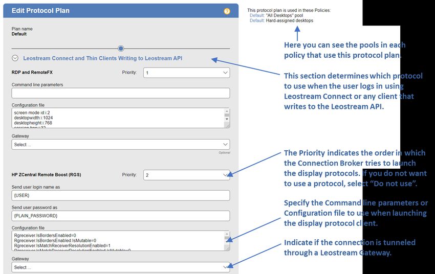The width and height of the screenshot is (435, 274).
Task: Click the 'desktopwidth:i:1024' configuration line
Action: 33,118
